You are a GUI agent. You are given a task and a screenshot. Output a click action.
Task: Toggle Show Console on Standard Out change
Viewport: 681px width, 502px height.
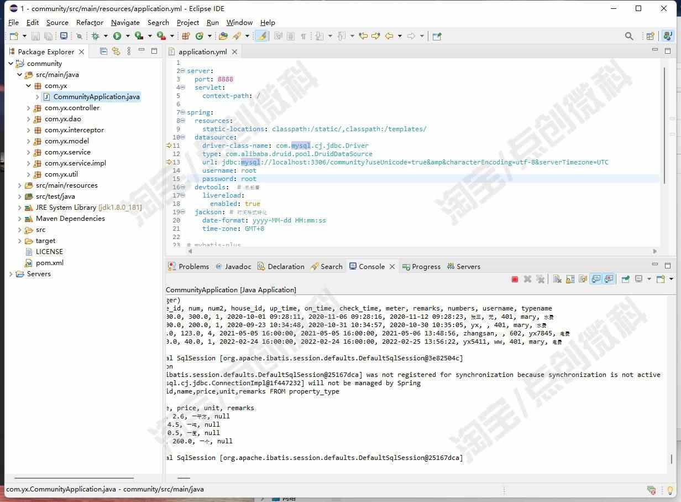click(596, 280)
